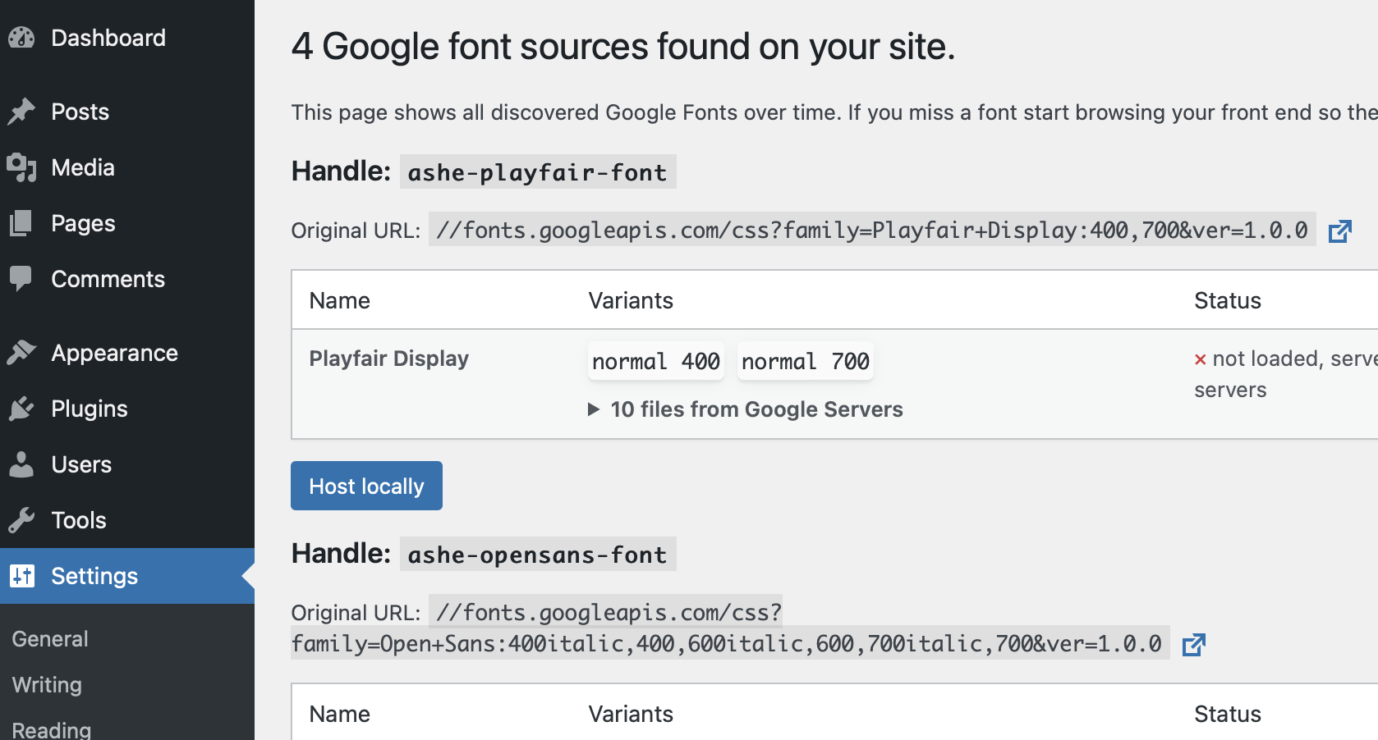Open the Playfair Display font URL externally
This screenshot has height=740, width=1378.
coord(1340,230)
